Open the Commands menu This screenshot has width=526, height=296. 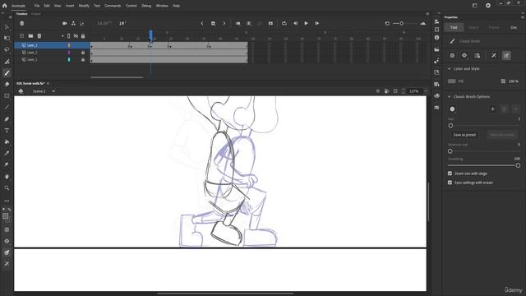tap(113, 6)
